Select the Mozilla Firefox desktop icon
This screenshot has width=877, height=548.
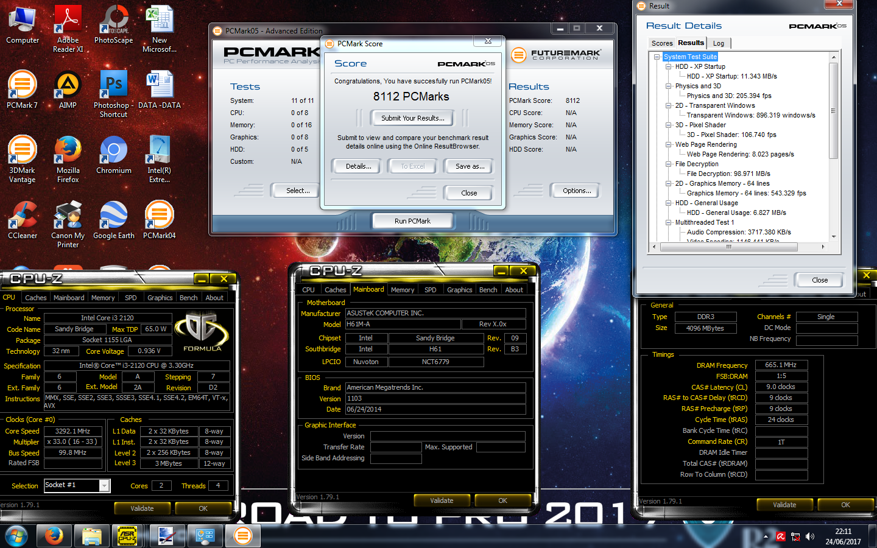coord(68,159)
